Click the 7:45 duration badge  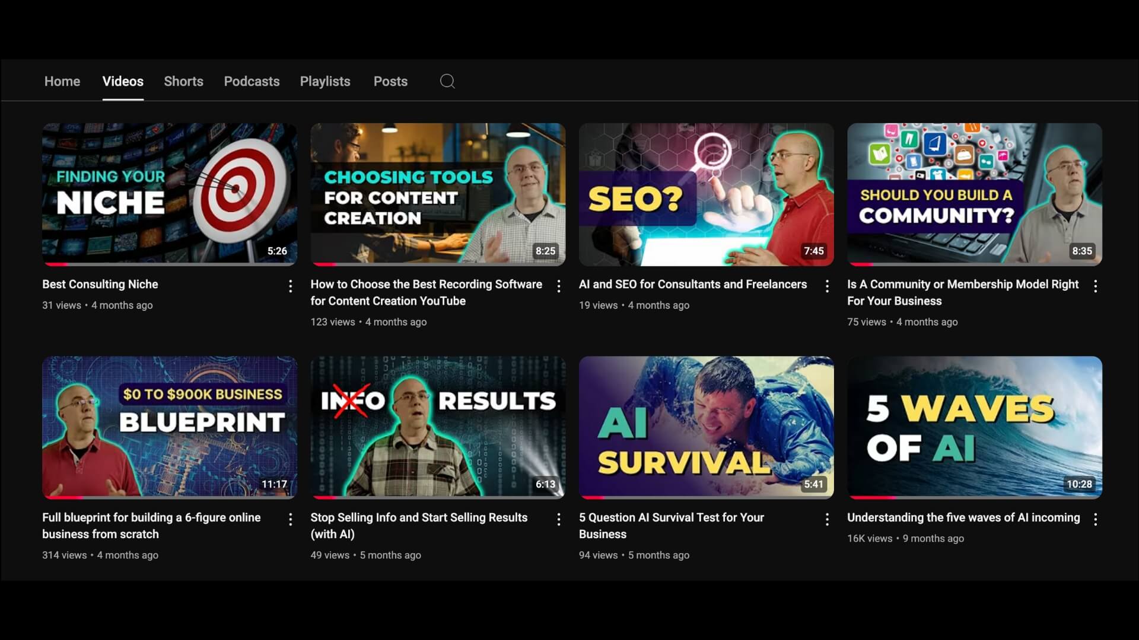[814, 251]
